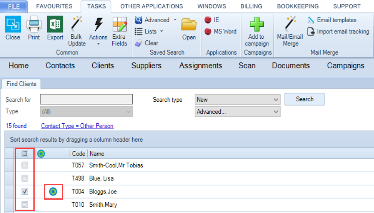Go to Assignments section
This screenshot has height=213, width=374.
pyautogui.click(x=201, y=65)
